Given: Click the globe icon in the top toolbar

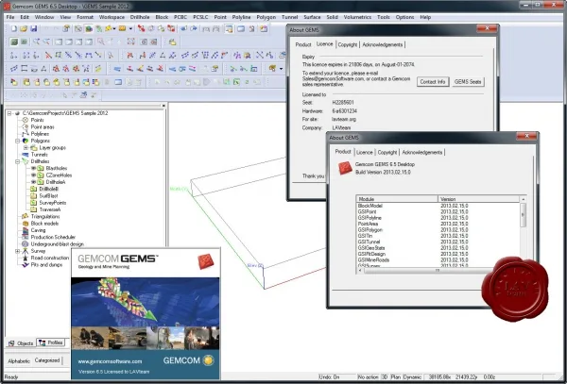Looking at the screenshot, I should (89, 28).
